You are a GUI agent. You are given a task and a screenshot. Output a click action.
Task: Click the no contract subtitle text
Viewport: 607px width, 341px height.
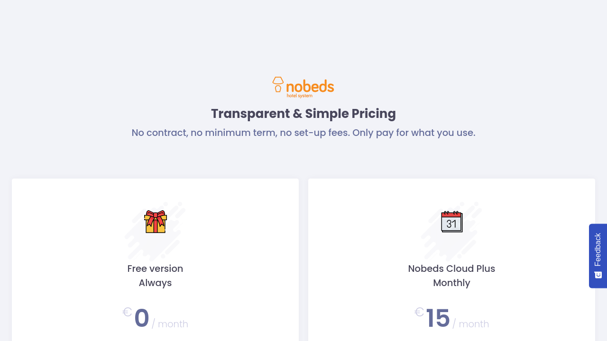coord(303,133)
